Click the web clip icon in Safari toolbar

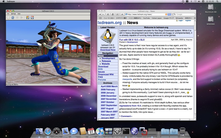117,14
